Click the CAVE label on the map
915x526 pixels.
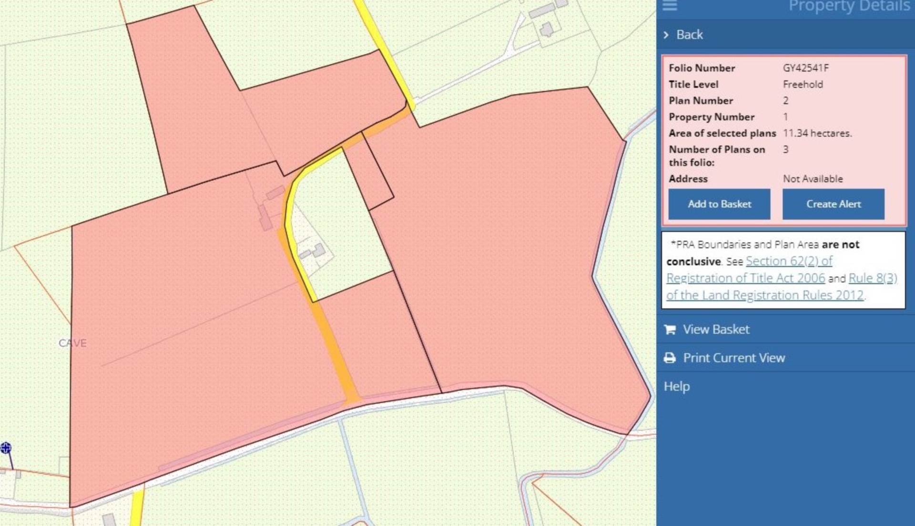[x=72, y=343]
